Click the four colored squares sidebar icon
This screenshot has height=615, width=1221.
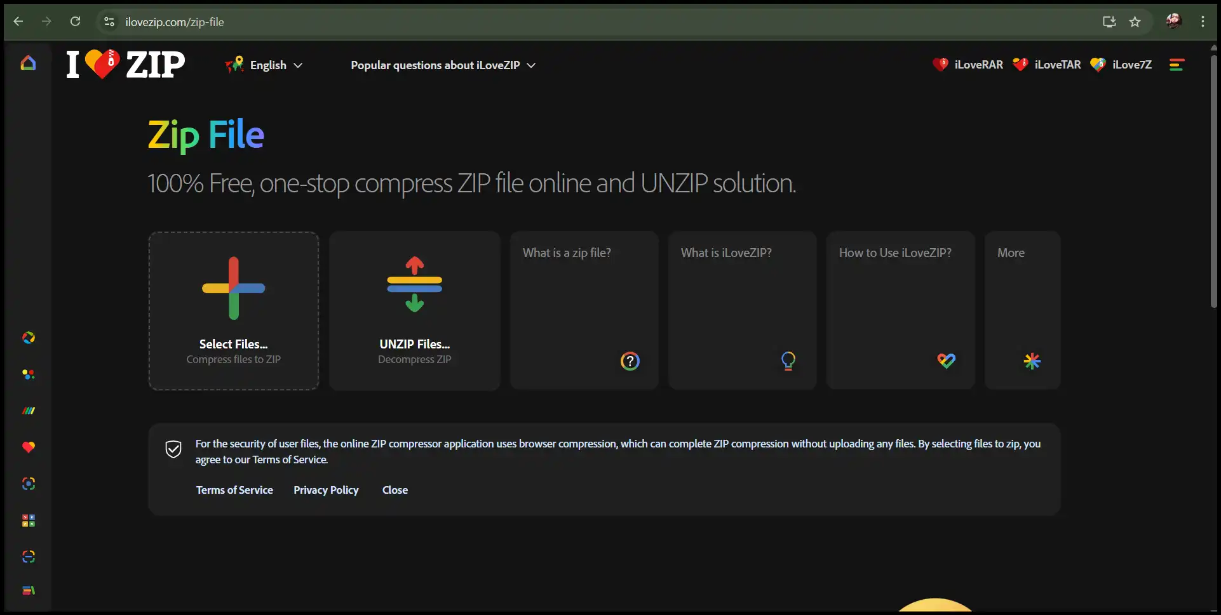29,520
